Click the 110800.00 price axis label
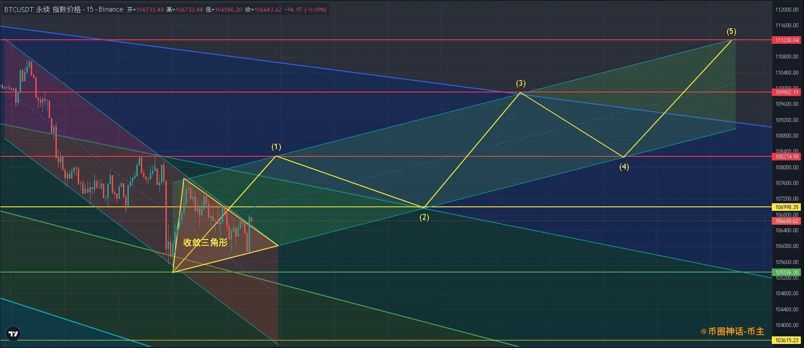The width and height of the screenshot is (804, 348). (787, 57)
